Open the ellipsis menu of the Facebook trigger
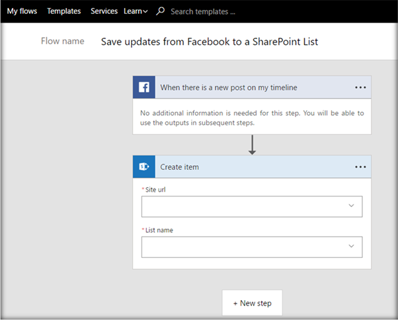 click(x=360, y=87)
